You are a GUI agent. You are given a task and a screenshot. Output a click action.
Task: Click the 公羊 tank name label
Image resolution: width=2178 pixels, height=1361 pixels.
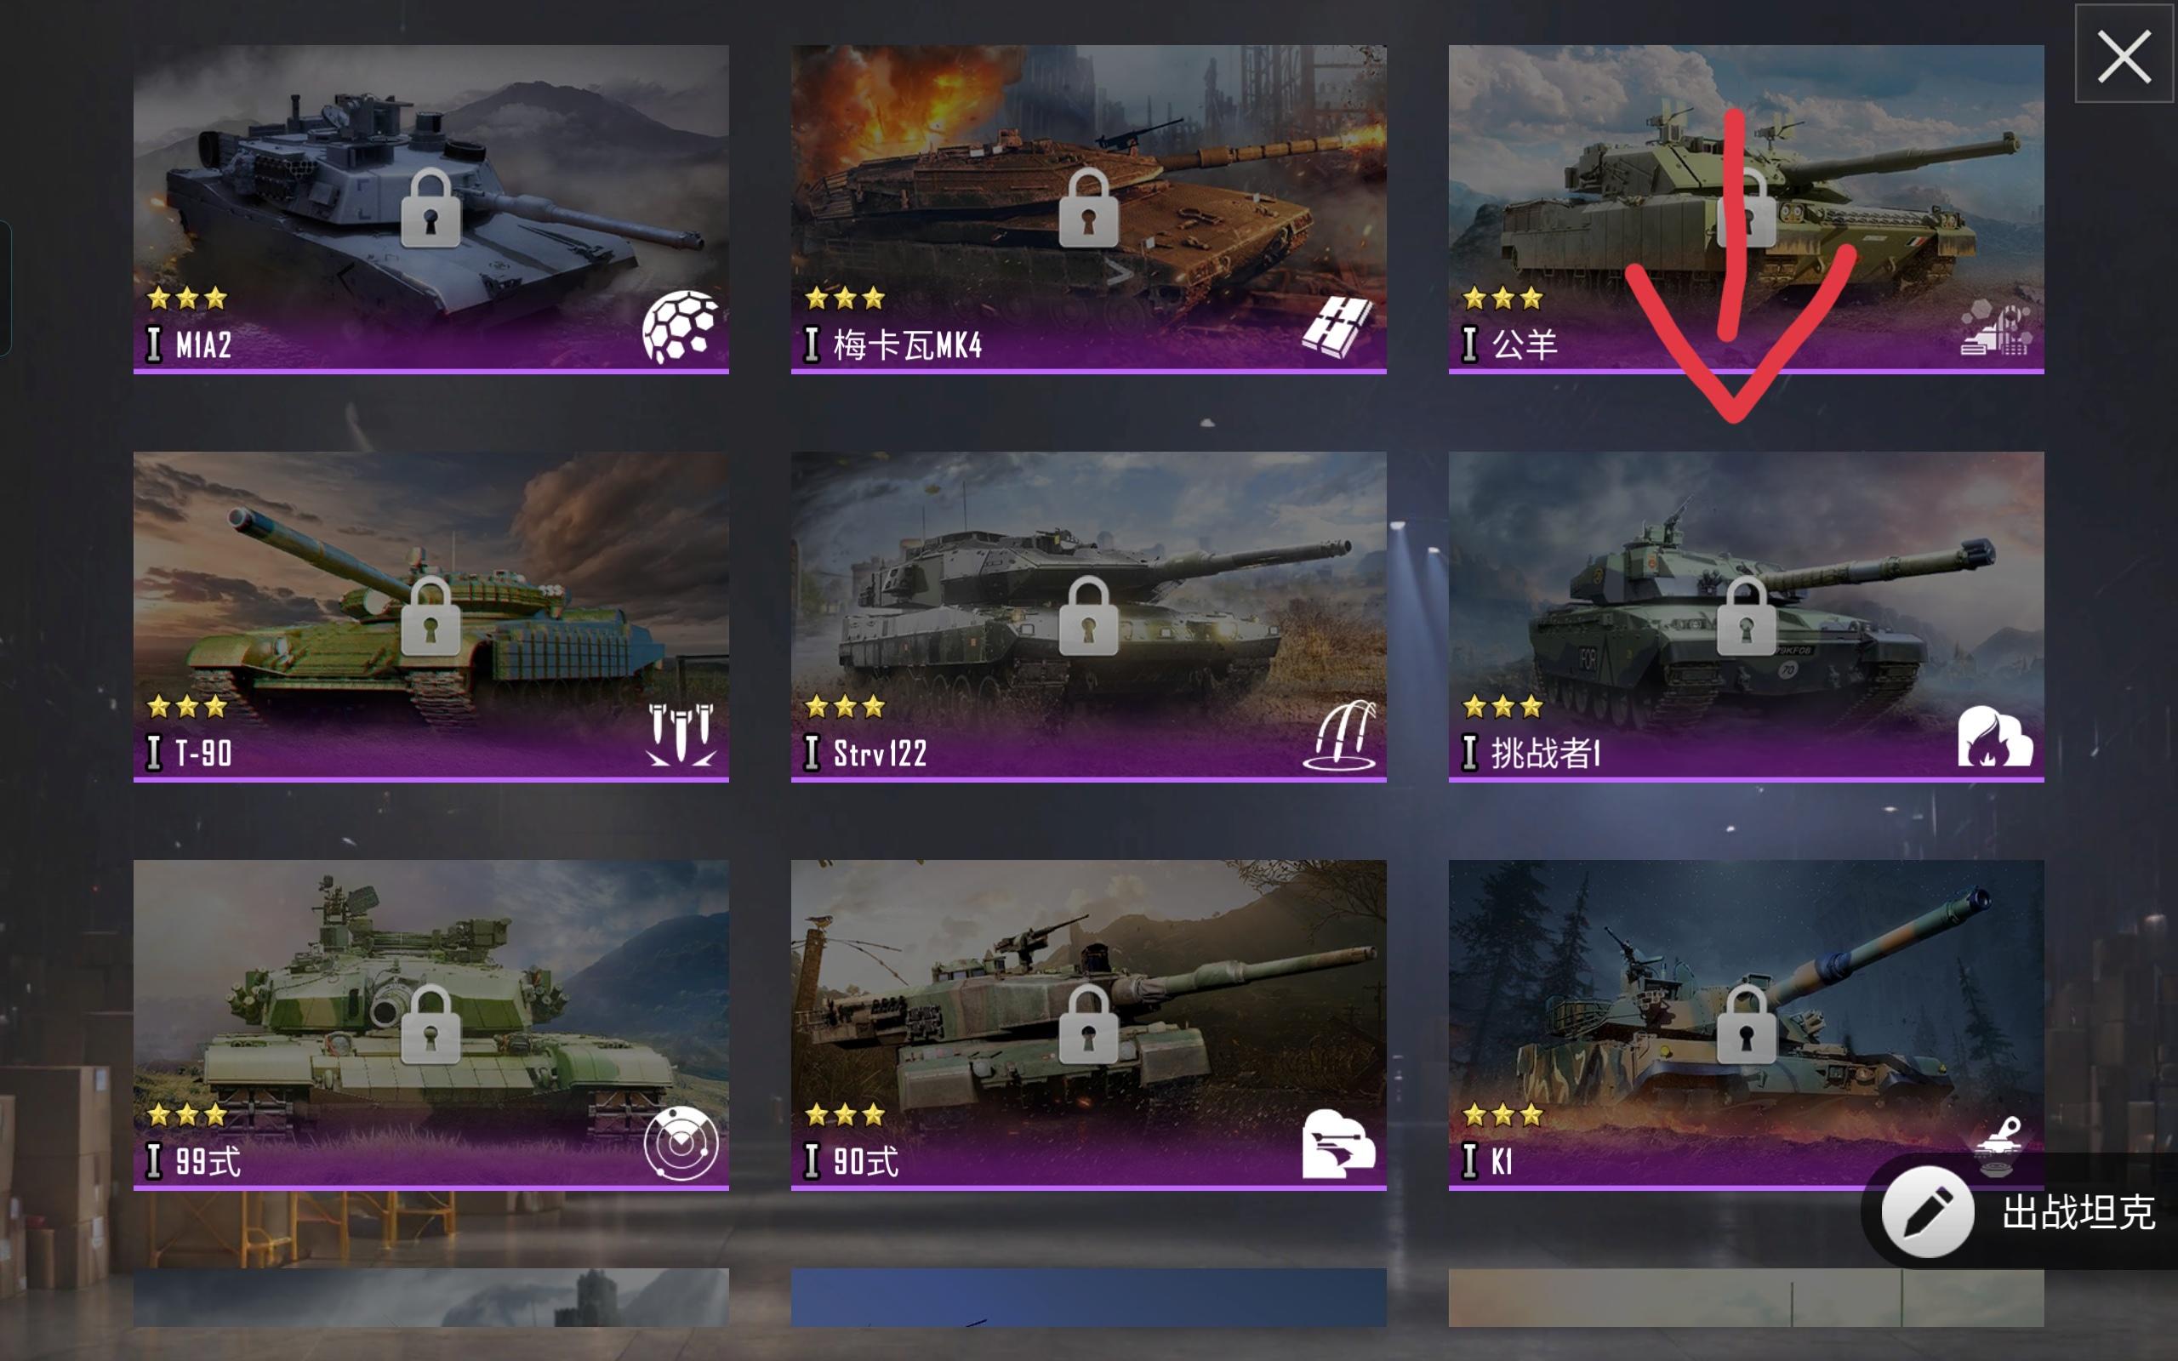pyautogui.click(x=1524, y=344)
